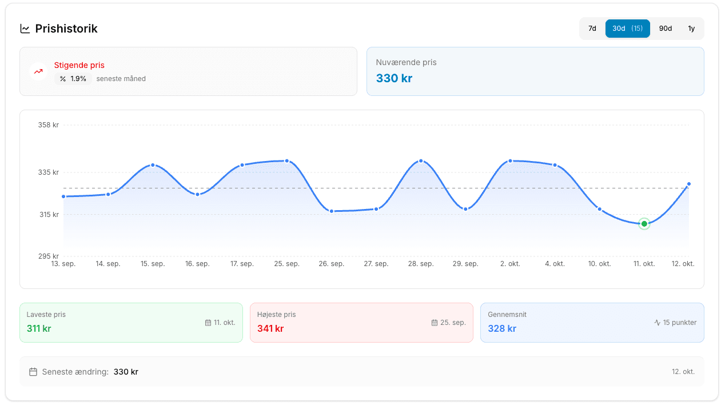This screenshot has width=725, height=406.
Task: Click calendar icon next to 11. okt. date
Action: pos(208,323)
